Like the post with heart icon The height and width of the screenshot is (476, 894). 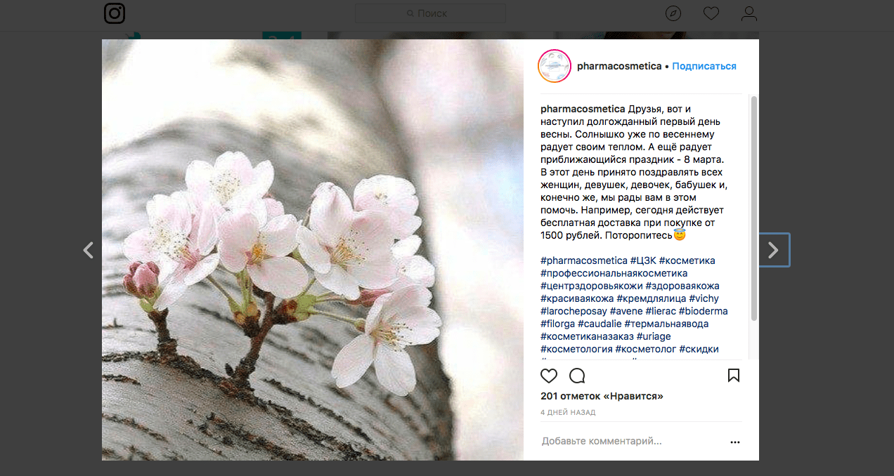[549, 376]
